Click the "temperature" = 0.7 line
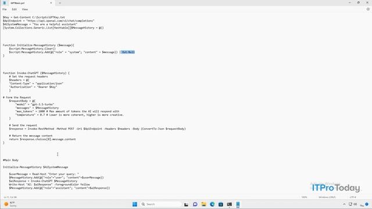Screen dimensions: 372x209 pos(70,115)
